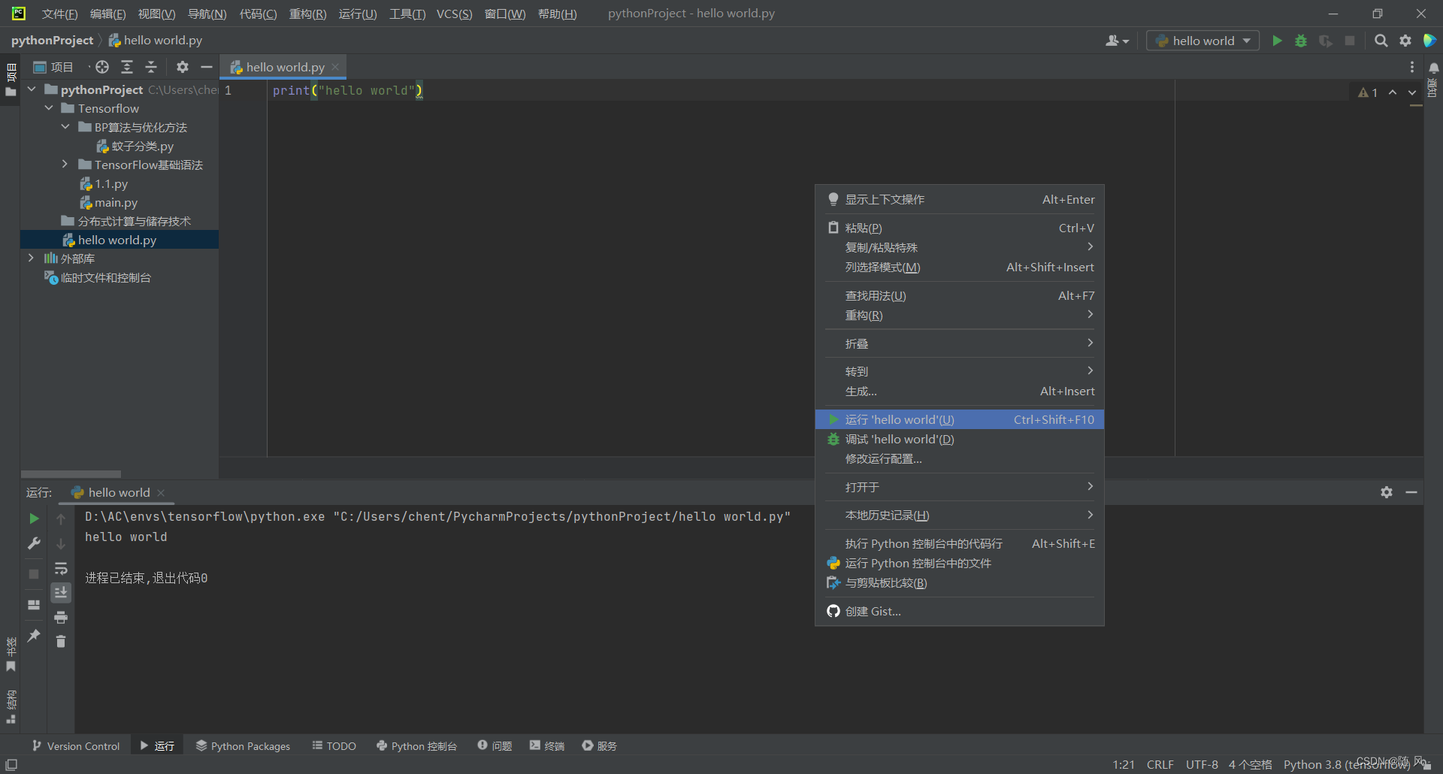This screenshot has width=1443, height=774.
Task: Open the notifications bell icon
Action: [x=1434, y=68]
